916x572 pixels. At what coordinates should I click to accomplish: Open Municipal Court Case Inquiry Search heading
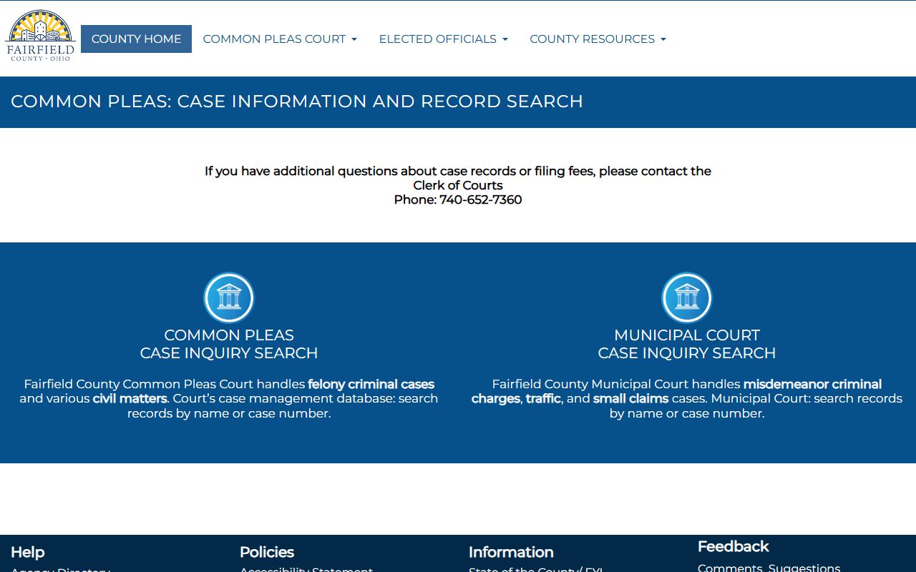(687, 344)
